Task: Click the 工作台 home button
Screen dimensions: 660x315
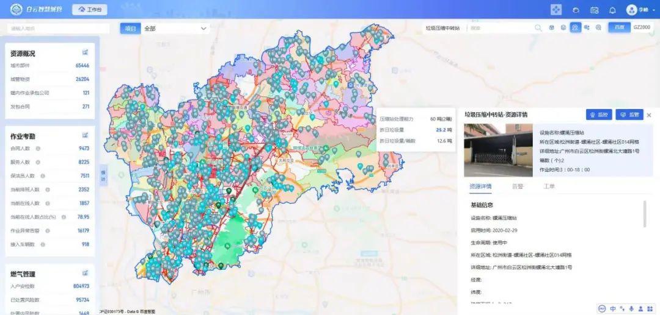Action: (90, 10)
